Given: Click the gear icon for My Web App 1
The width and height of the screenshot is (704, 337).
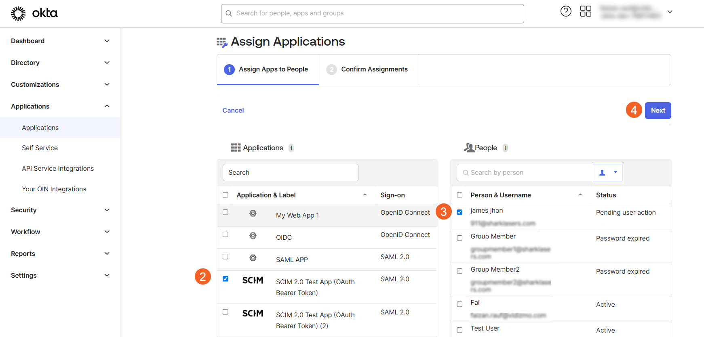Looking at the screenshot, I should tap(253, 214).
